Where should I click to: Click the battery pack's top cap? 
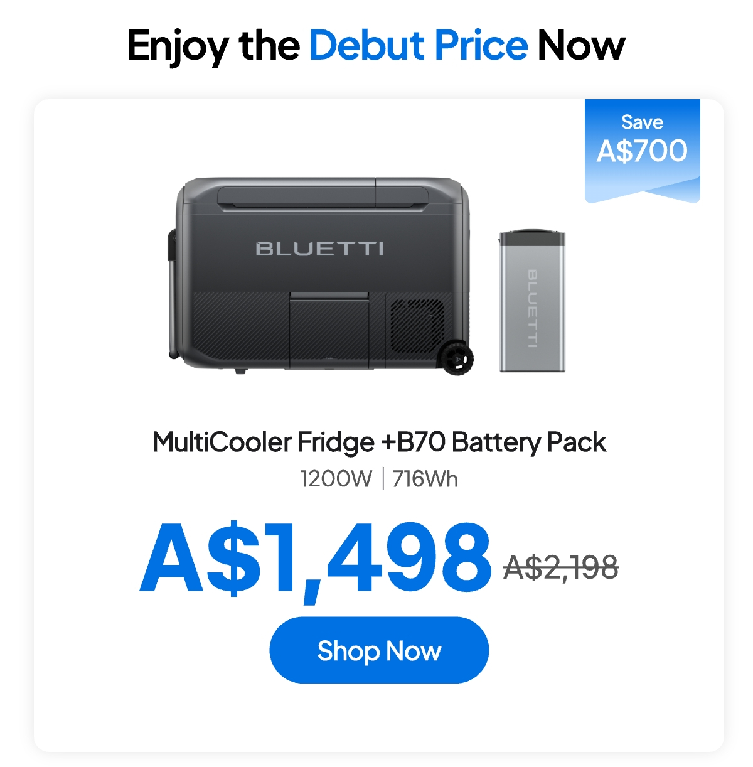point(532,237)
